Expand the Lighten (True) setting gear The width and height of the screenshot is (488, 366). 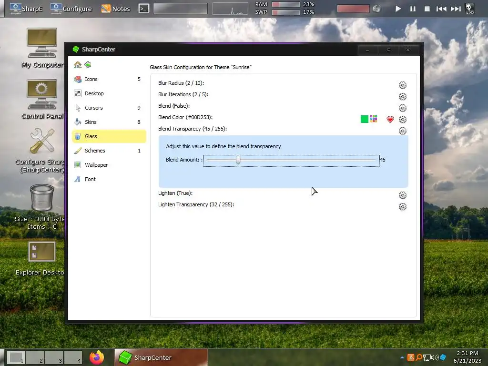click(402, 195)
